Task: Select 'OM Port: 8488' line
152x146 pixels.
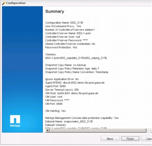Action: tap(54, 104)
